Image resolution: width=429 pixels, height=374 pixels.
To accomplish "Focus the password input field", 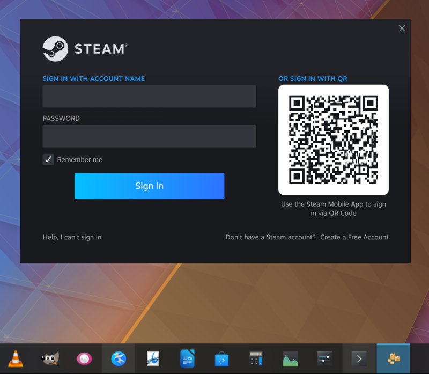I will click(x=150, y=136).
